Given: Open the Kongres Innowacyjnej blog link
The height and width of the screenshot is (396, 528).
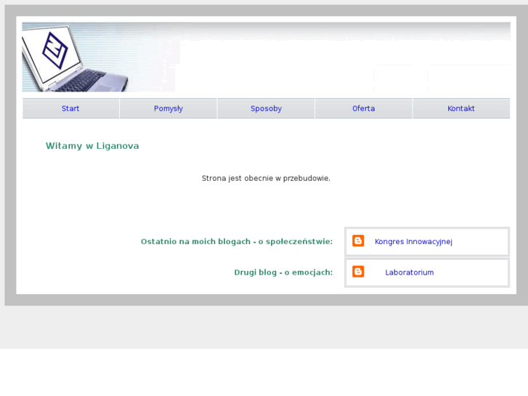Looking at the screenshot, I should point(413,242).
